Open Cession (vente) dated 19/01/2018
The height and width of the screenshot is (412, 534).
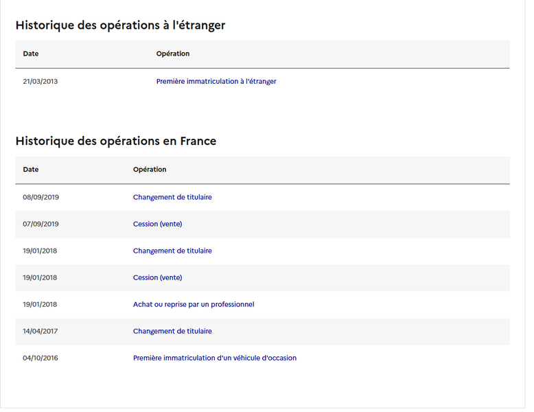coord(158,277)
